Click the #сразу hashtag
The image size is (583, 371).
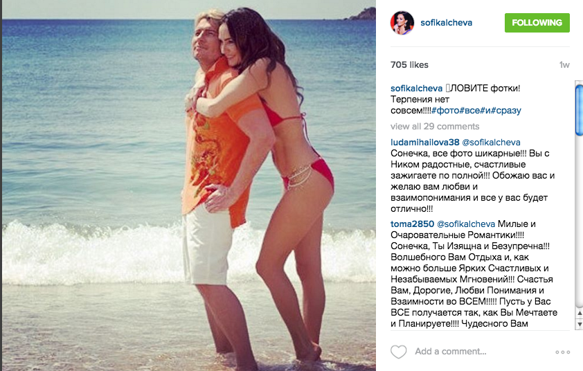506,111
